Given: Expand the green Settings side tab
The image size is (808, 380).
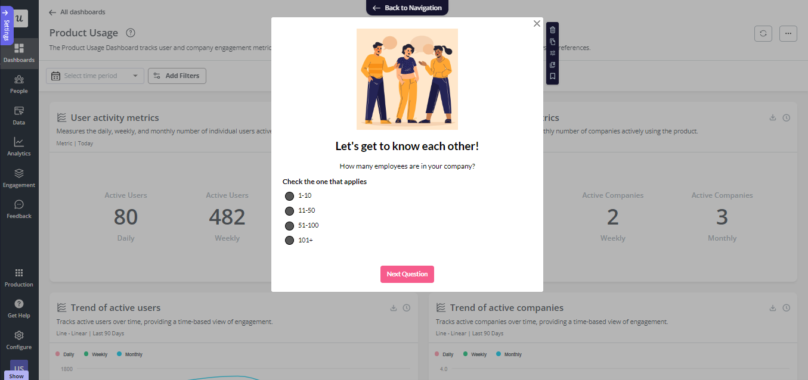Looking at the screenshot, I should click(7, 25).
